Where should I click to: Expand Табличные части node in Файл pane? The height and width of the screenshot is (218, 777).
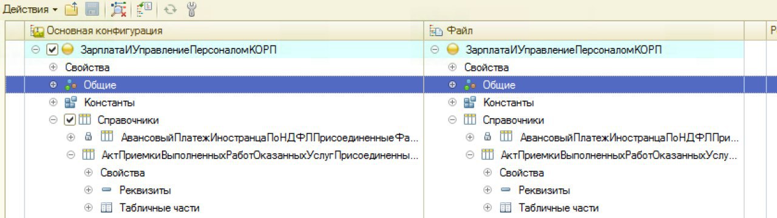(487, 208)
